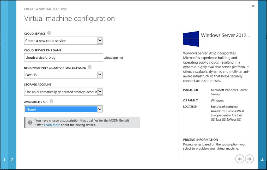Click the Virtual machine configuration heading
The image size is (267, 170).
[69, 19]
